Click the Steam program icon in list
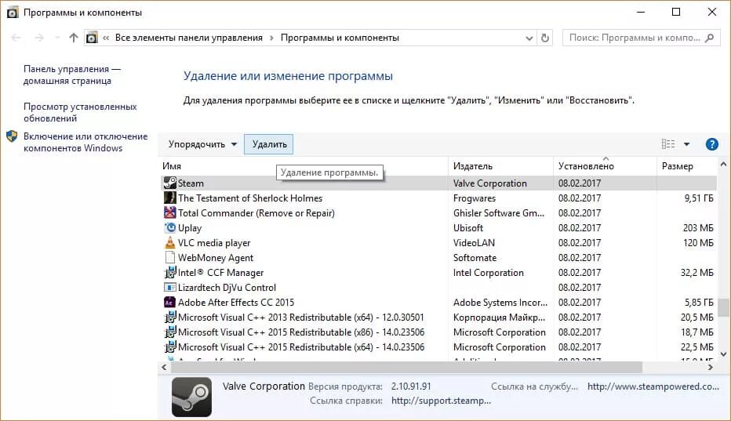 tap(169, 183)
